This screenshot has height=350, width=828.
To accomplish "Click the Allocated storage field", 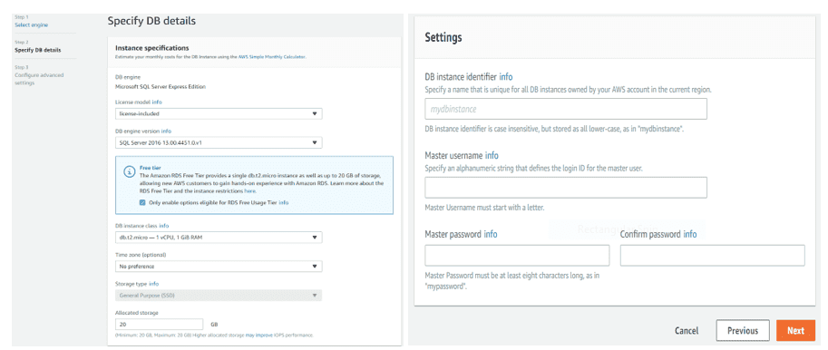I will click(x=159, y=324).
